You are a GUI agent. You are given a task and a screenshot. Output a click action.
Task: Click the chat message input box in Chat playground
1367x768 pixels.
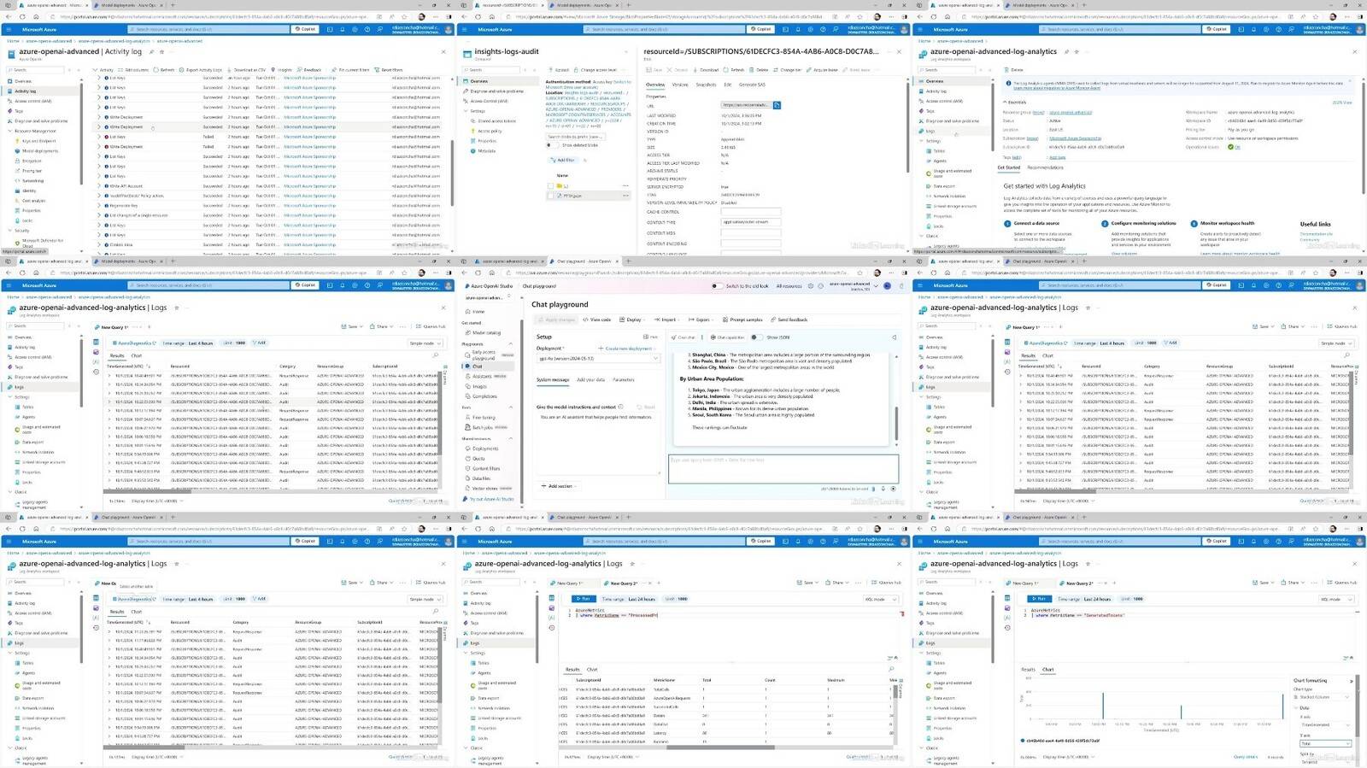click(x=783, y=468)
